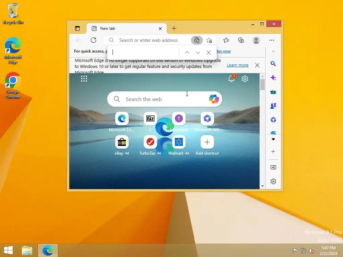This screenshot has height=257, width=343.
Task: Open sidebar Microsoft 365 icon
Action: click(x=273, y=120)
